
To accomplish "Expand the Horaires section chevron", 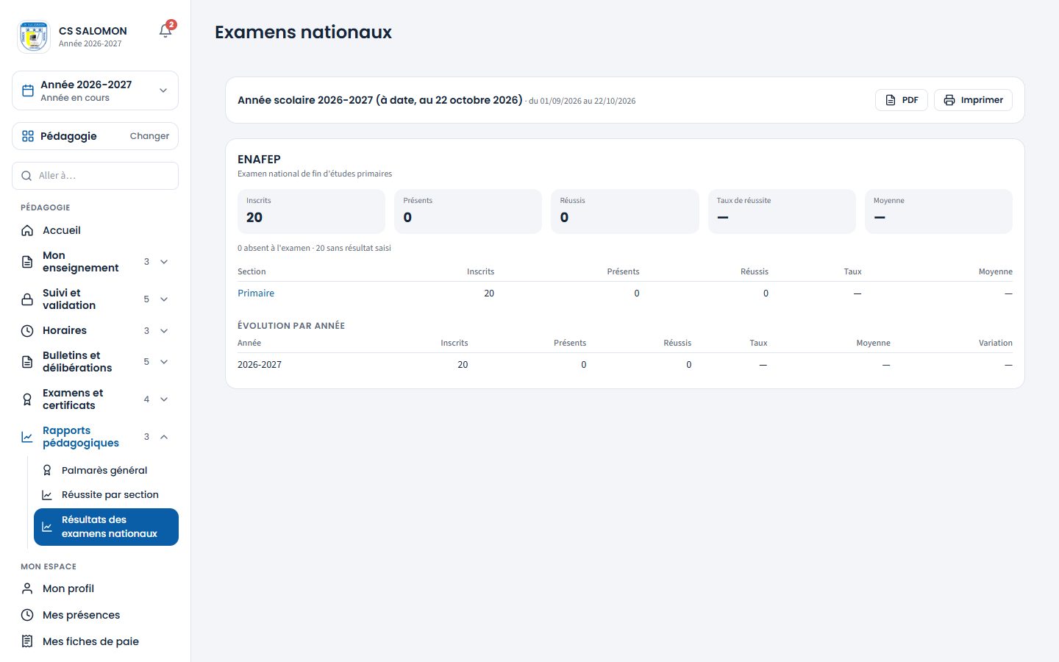I will [164, 331].
